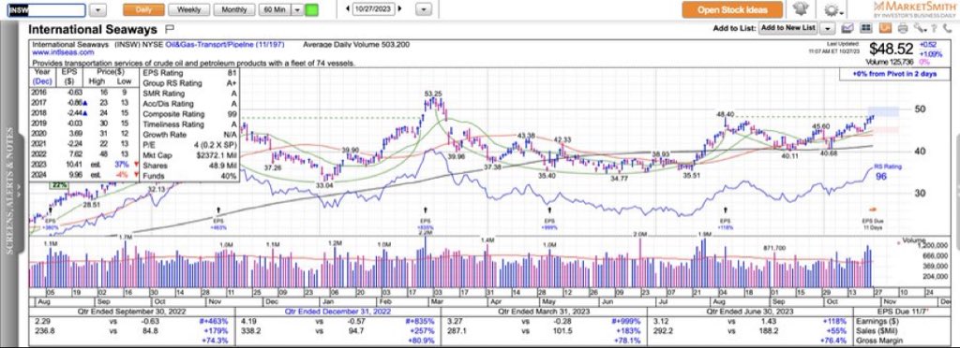The image size is (960, 348).
Task: Click the #+835% earnings change value
Action: pyautogui.click(x=419, y=321)
